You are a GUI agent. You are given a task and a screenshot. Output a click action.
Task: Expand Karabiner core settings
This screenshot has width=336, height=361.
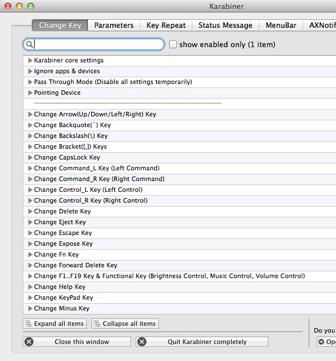click(x=30, y=60)
